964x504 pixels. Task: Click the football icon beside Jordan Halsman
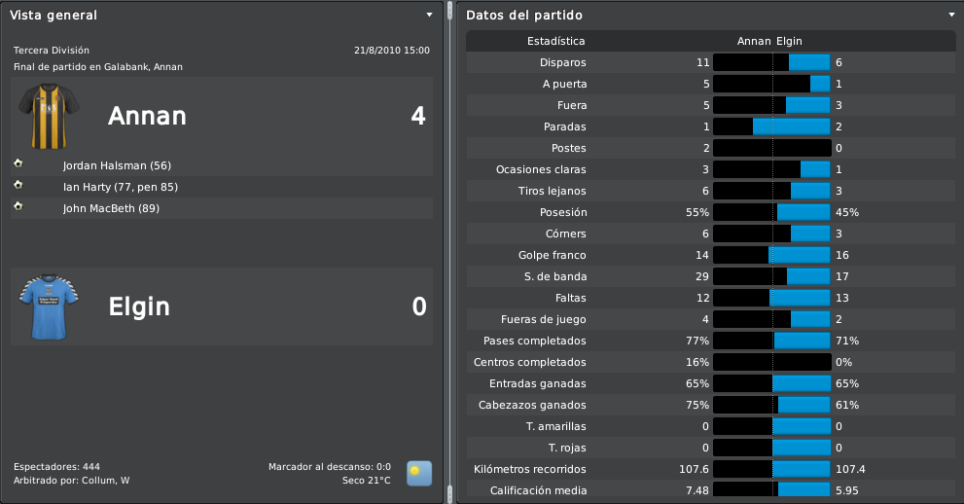pos(18,163)
